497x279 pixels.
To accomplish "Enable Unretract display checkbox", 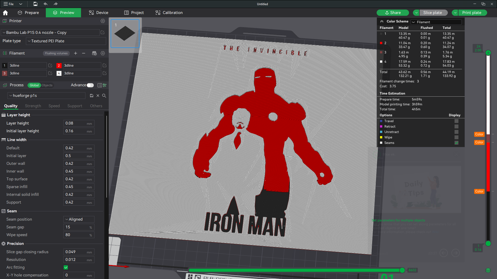I will (456, 132).
